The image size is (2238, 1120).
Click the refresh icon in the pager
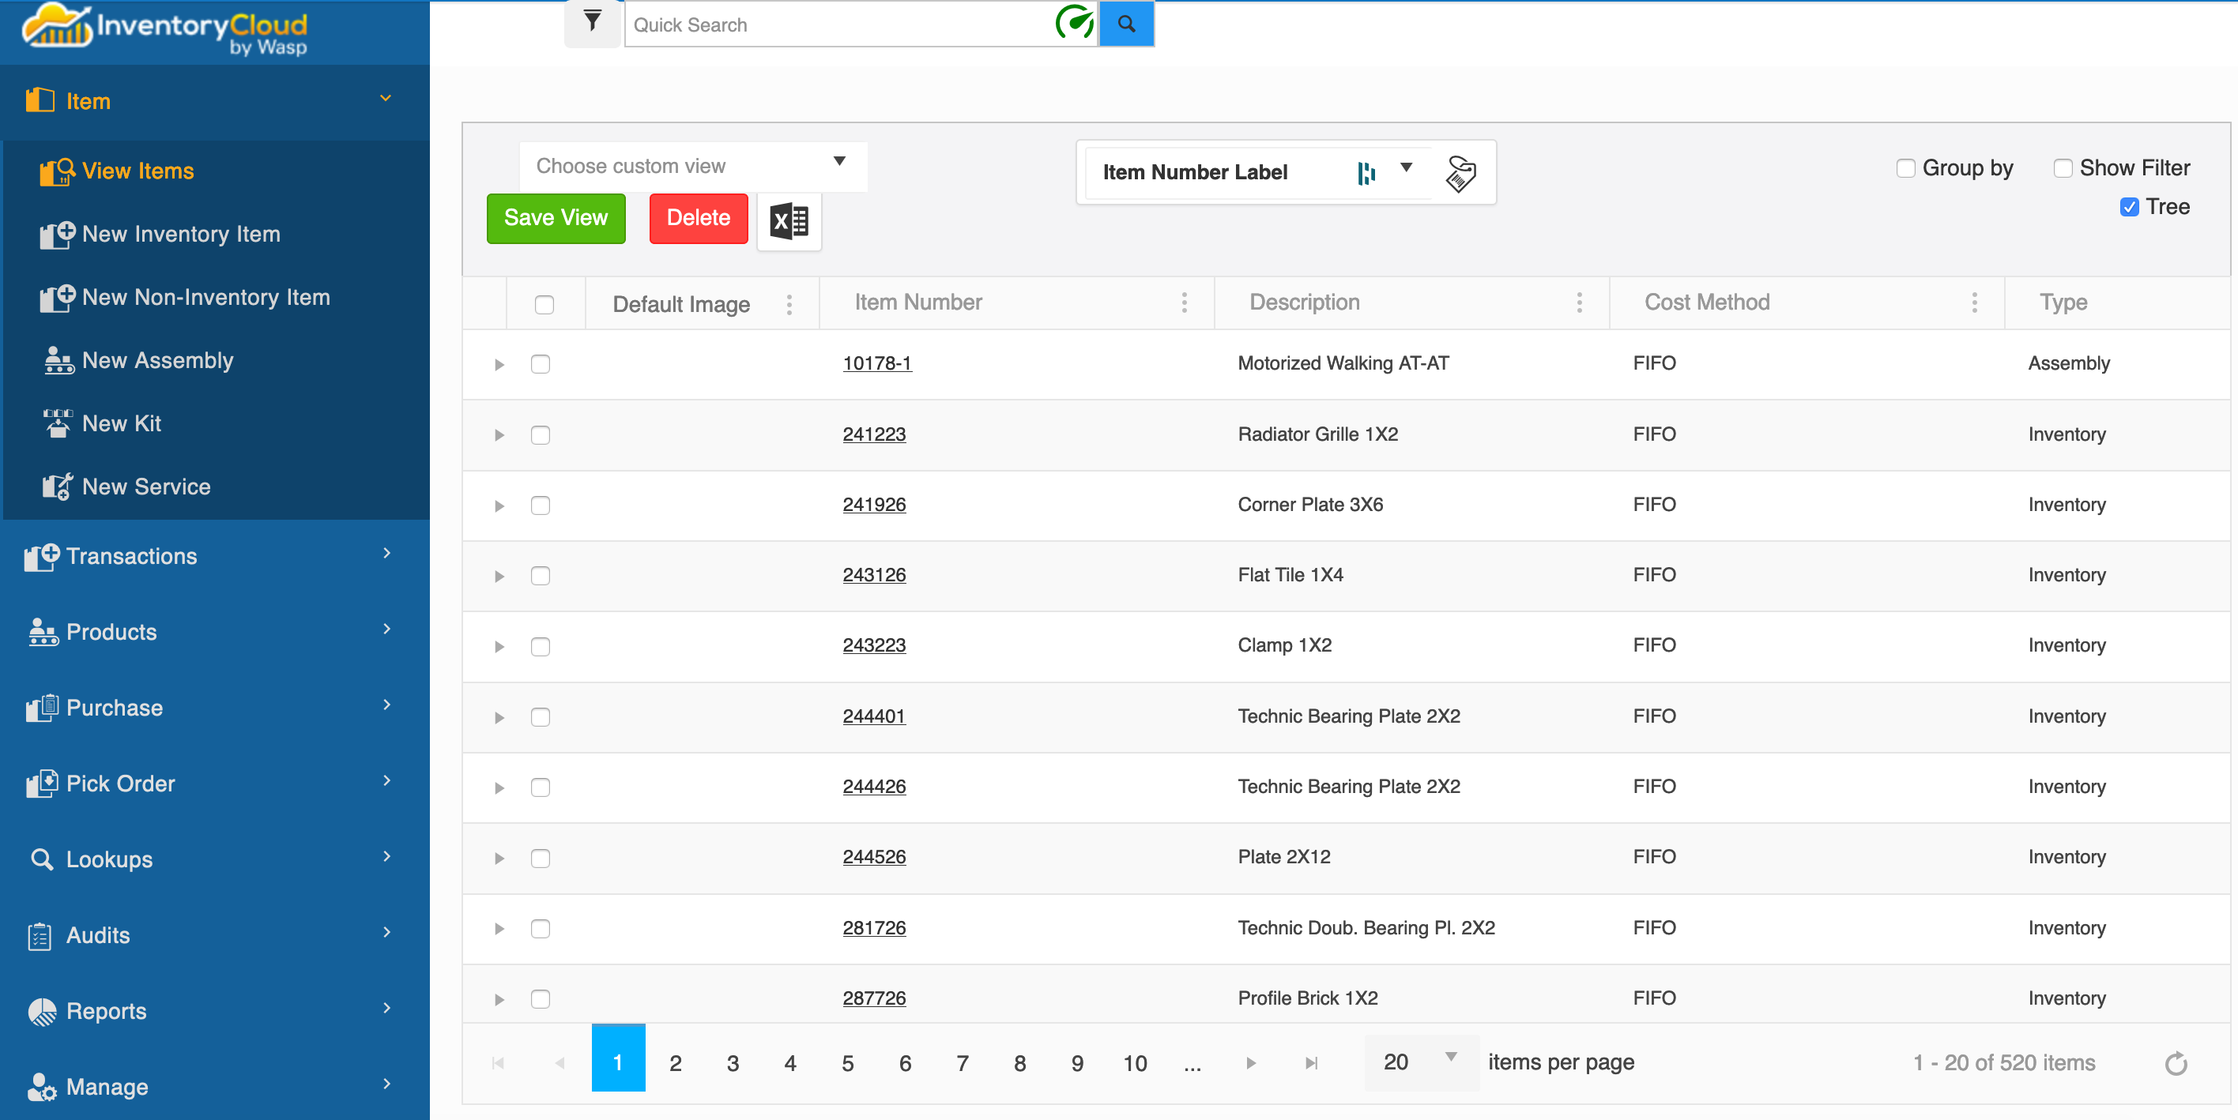2176,1062
